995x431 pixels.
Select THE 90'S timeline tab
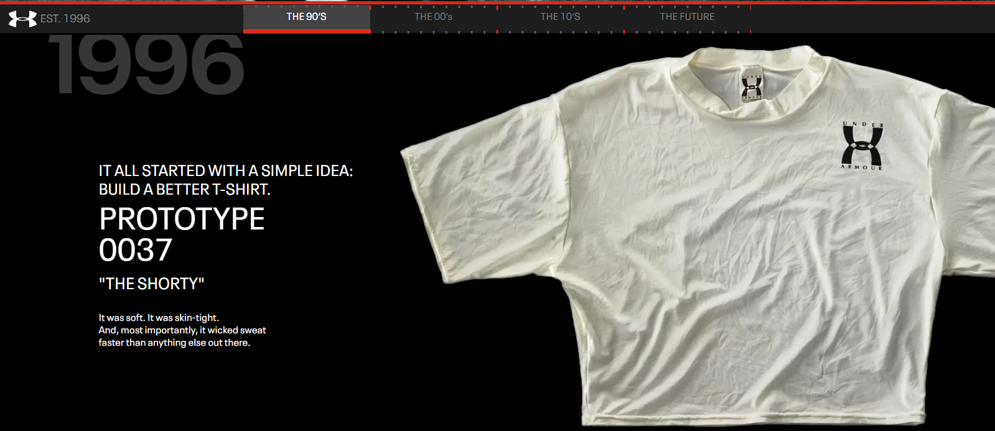pyautogui.click(x=306, y=17)
